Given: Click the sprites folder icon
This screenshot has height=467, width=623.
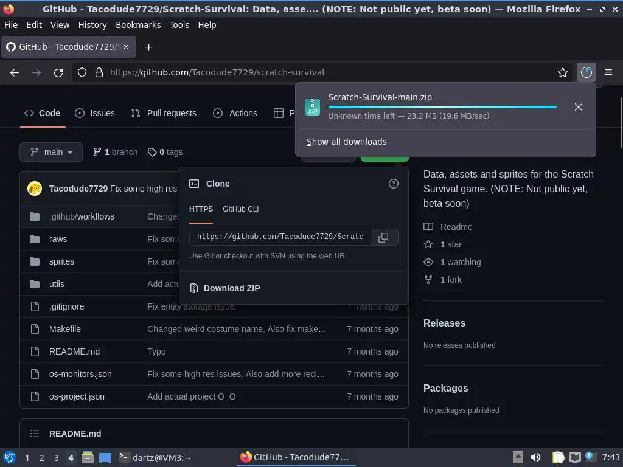Looking at the screenshot, I should click(35, 261).
